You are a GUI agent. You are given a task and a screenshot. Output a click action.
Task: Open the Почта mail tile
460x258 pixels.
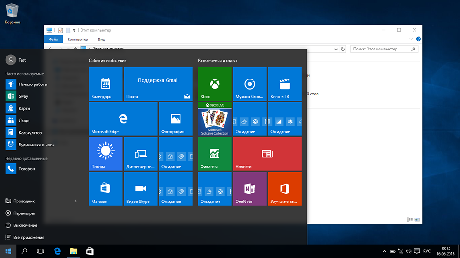click(x=158, y=84)
